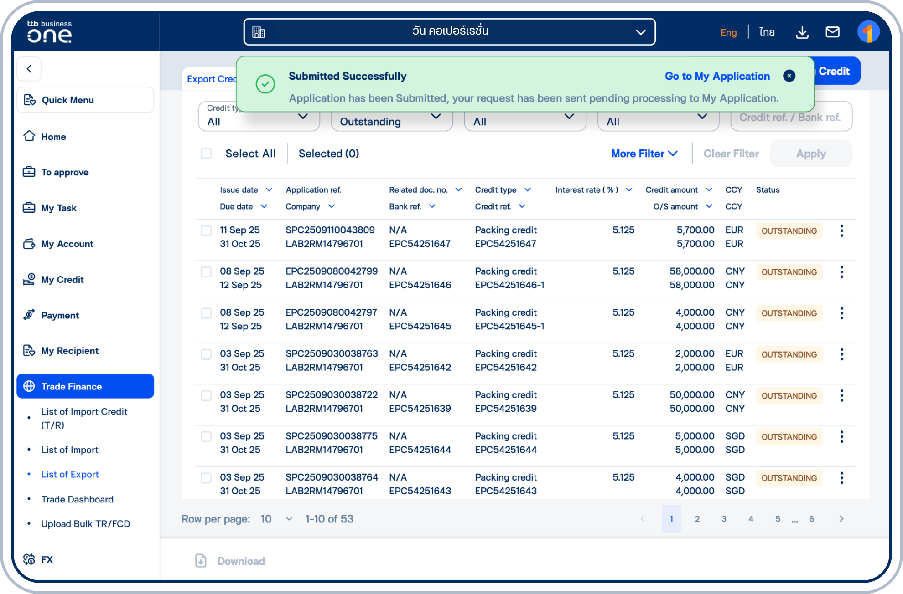
Task: Click Go to My Application link
Action: (717, 76)
